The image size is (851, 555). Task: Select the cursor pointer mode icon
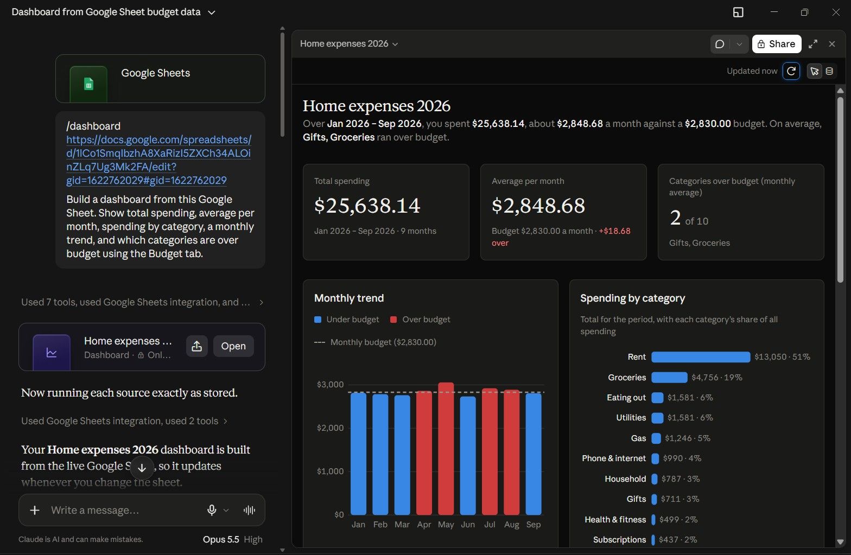coord(814,71)
